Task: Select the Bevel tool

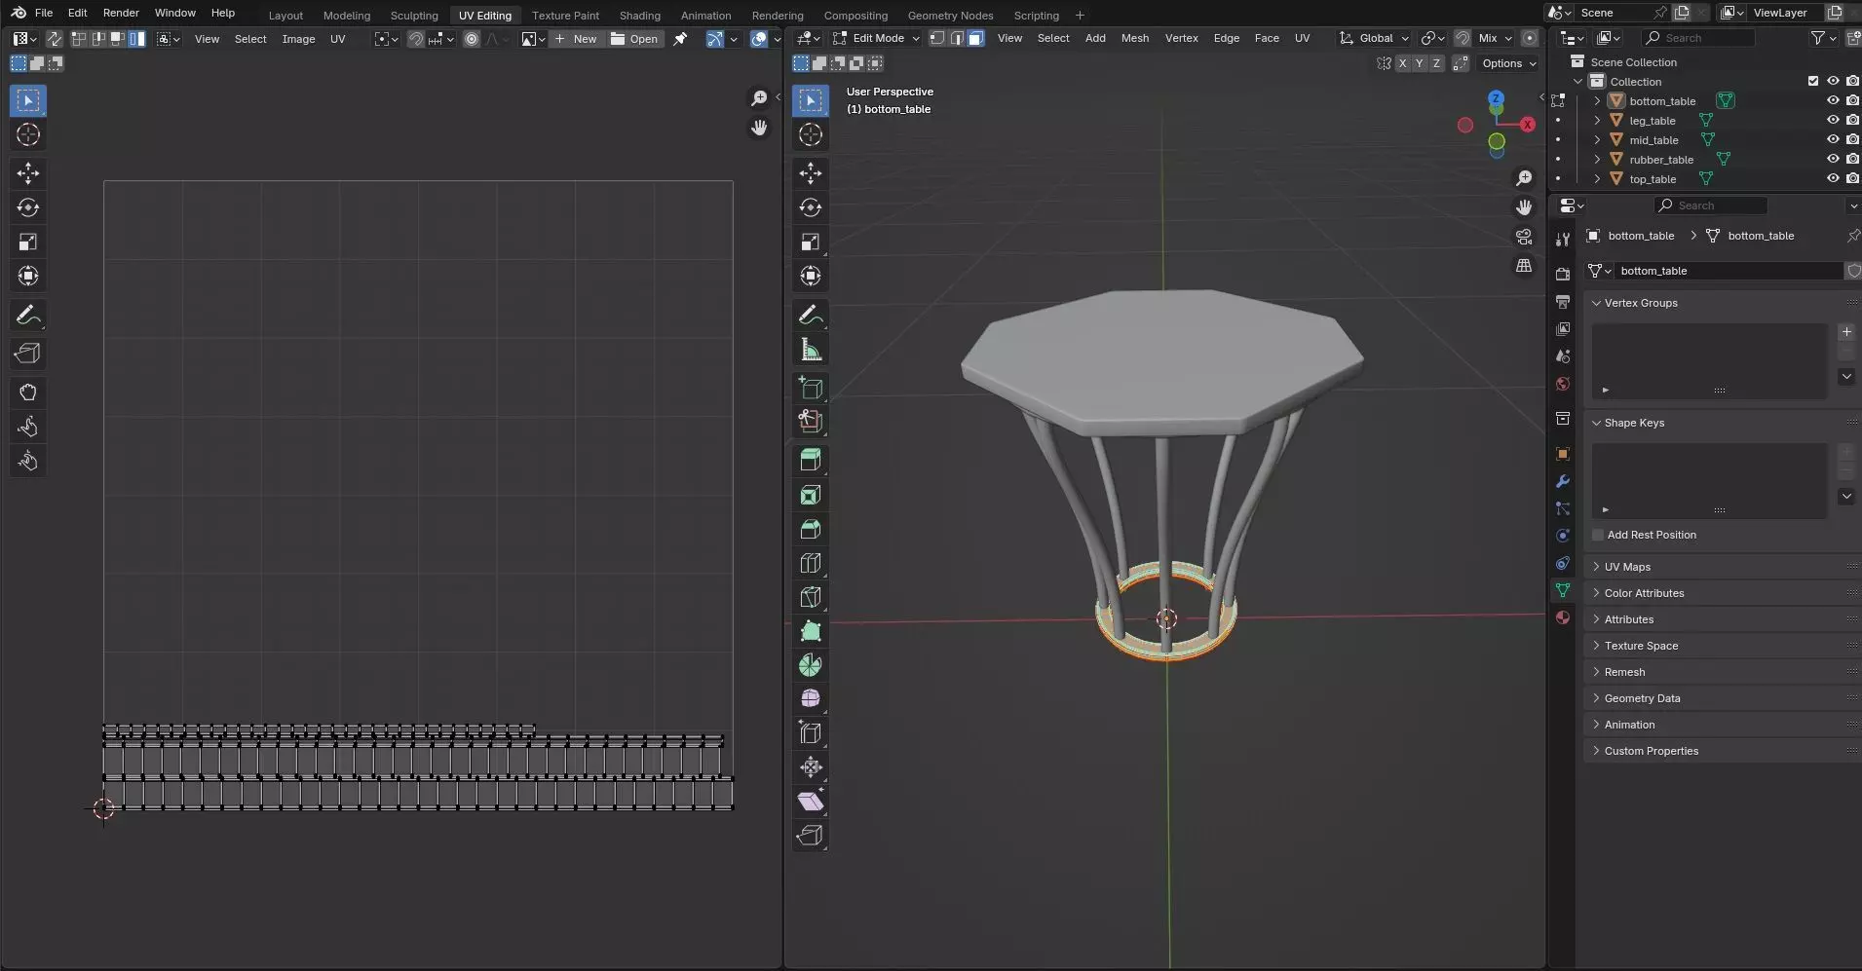Action: pyautogui.click(x=811, y=529)
